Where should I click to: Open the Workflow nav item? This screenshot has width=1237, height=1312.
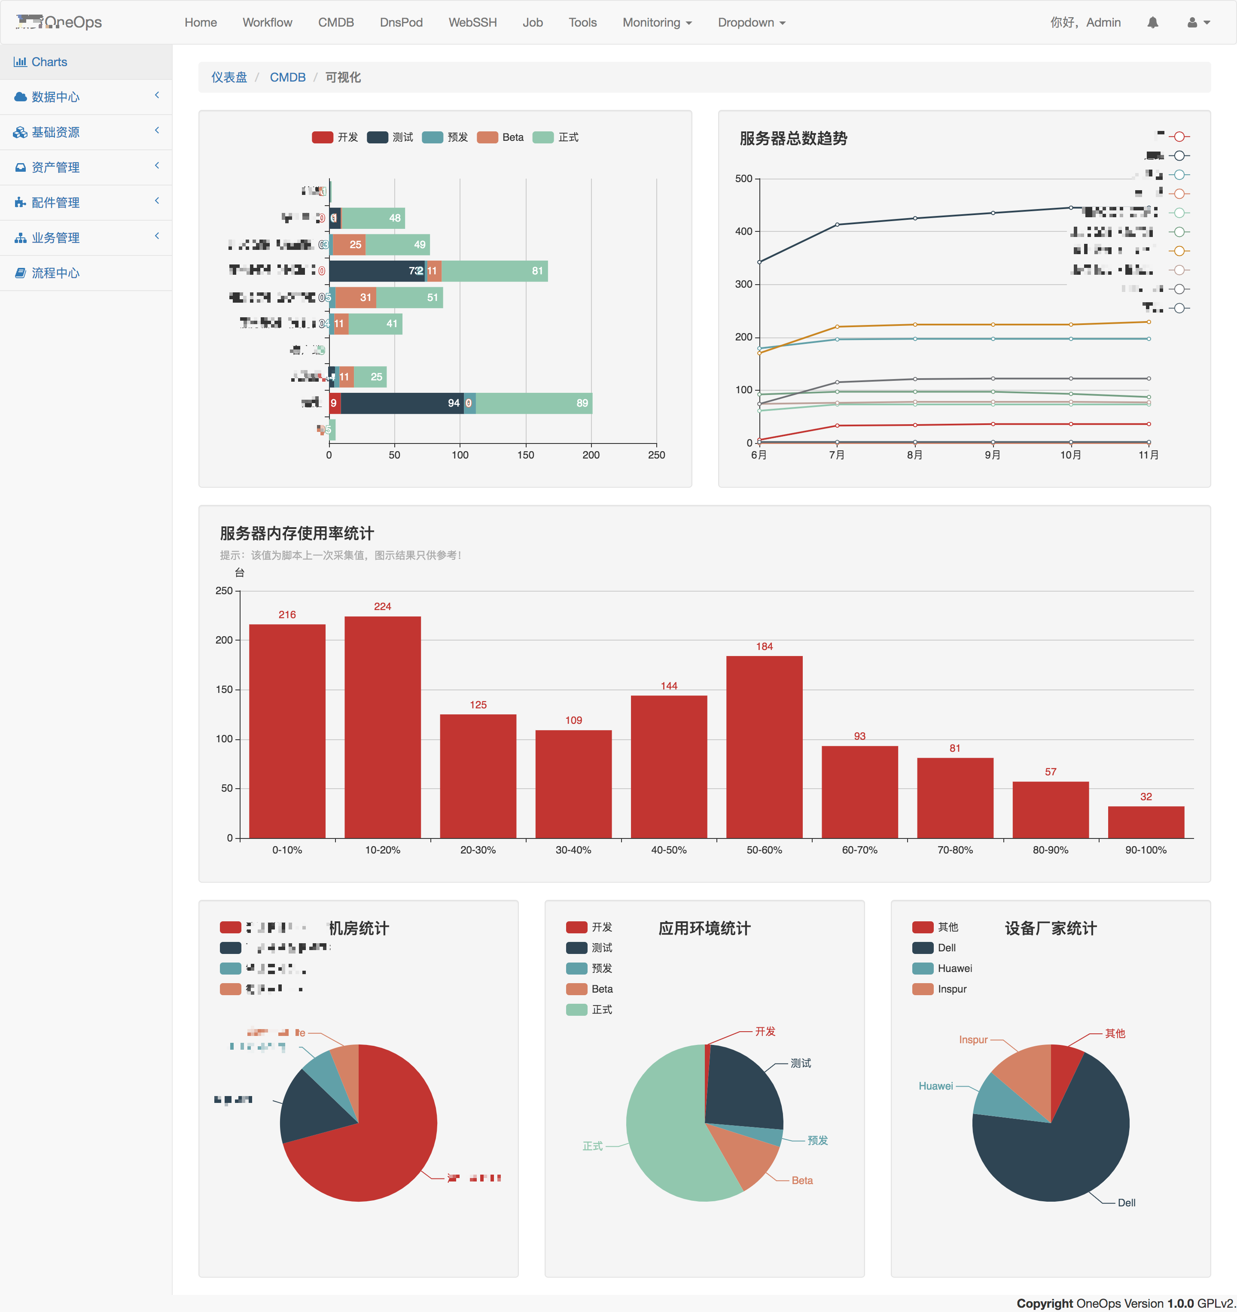click(x=267, y=22)
